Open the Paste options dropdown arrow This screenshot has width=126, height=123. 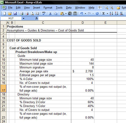pyautogui.click(x=66, y=14)
